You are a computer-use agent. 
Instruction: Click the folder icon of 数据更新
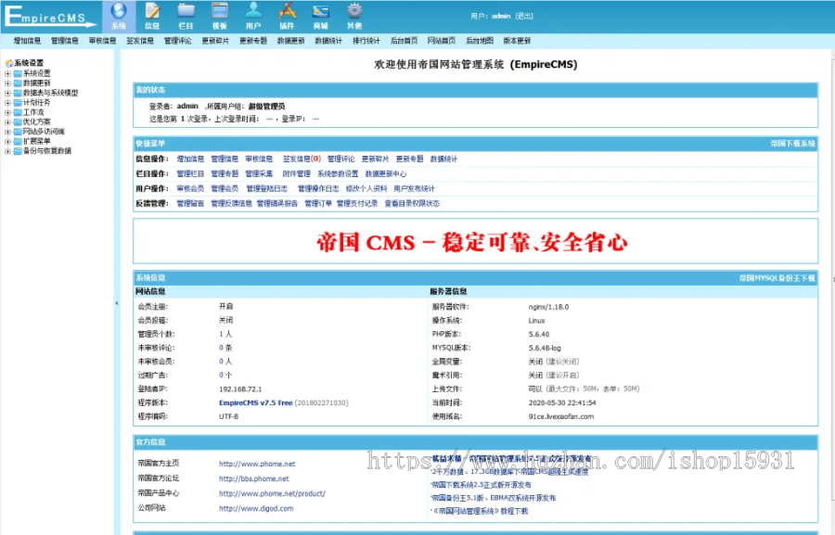click(x=18, y=83)
